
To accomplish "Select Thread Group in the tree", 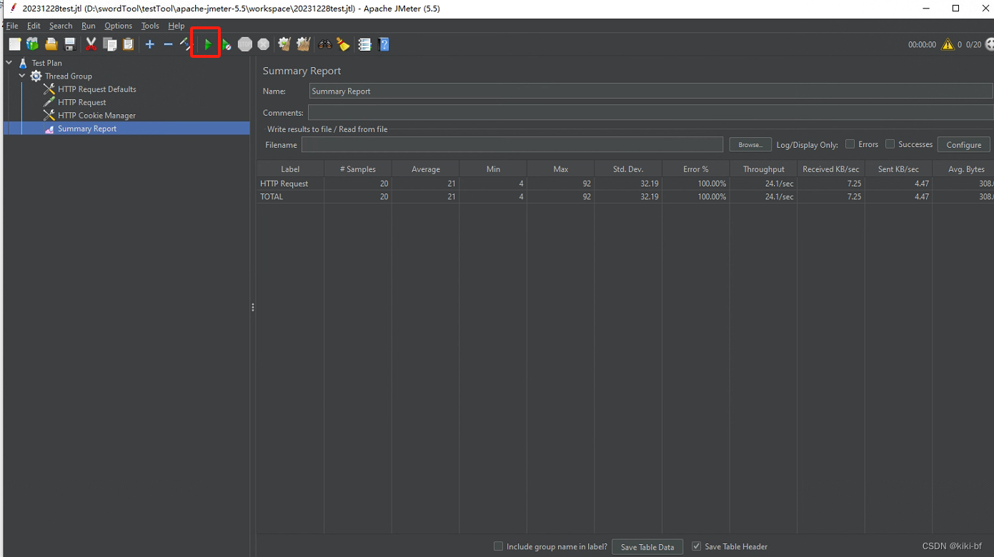I will click(68, 76).
